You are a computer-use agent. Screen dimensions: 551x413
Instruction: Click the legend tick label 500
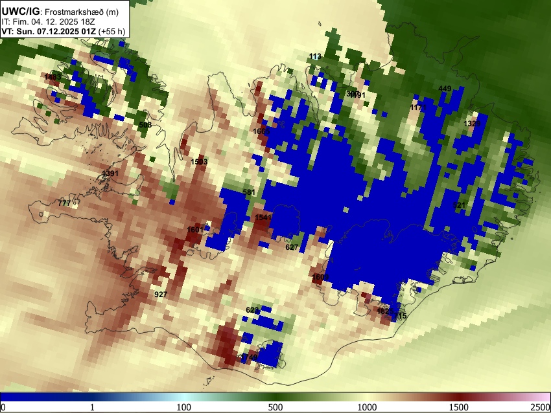point(275,407)
